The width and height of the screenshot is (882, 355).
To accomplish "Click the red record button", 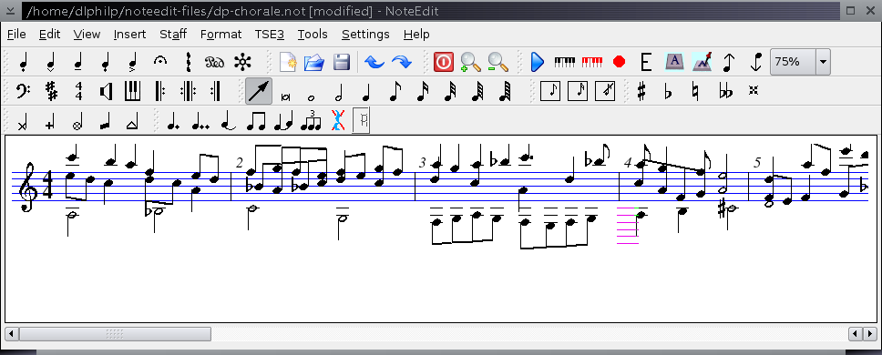I will pyautogui.click(x=619, y=62).
